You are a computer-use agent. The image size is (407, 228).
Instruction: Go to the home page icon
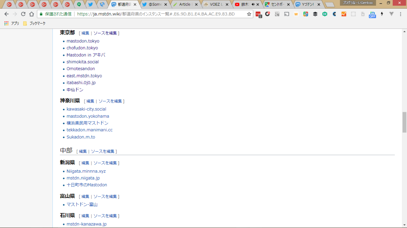(31, 14)
